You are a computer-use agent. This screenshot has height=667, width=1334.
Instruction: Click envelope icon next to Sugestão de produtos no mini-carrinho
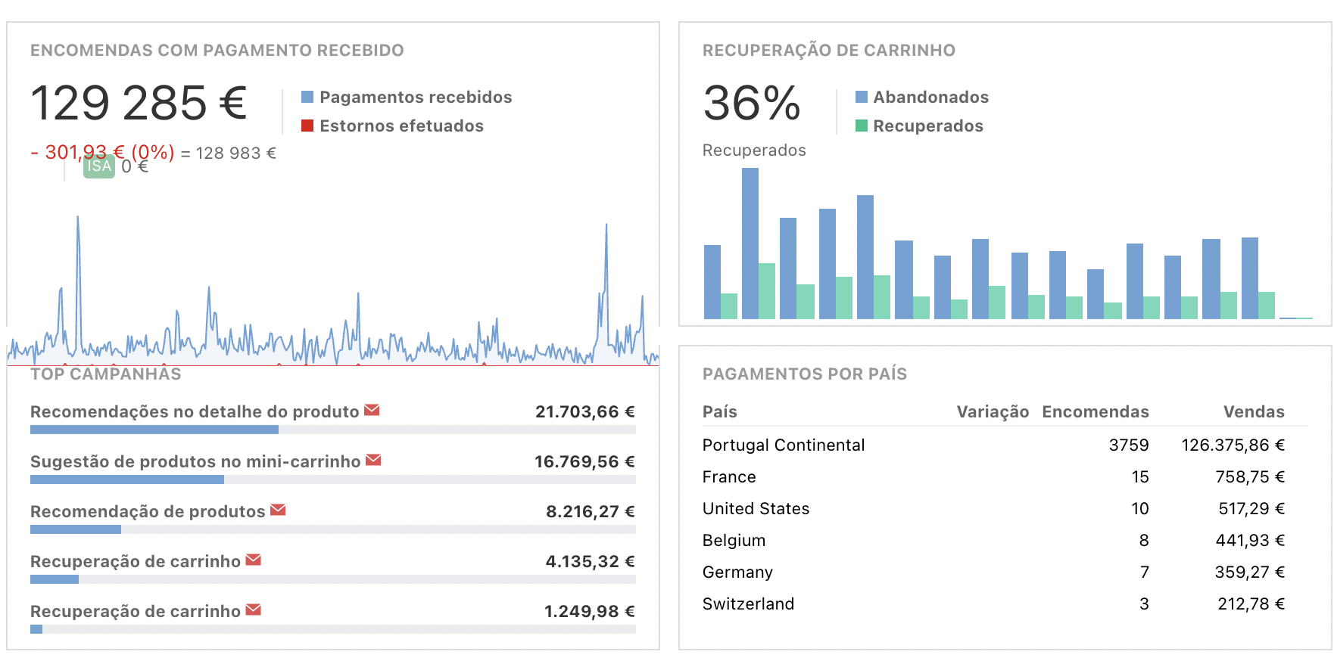tap(373, 460)
